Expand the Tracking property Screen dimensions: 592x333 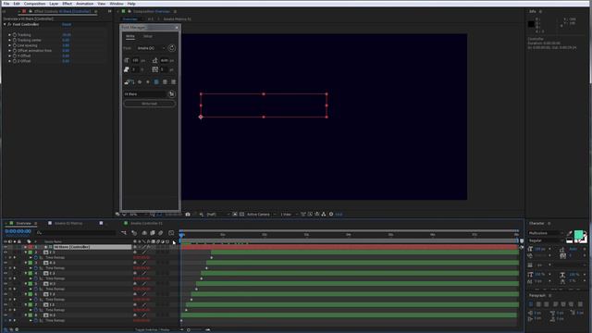tap(10, 35)
